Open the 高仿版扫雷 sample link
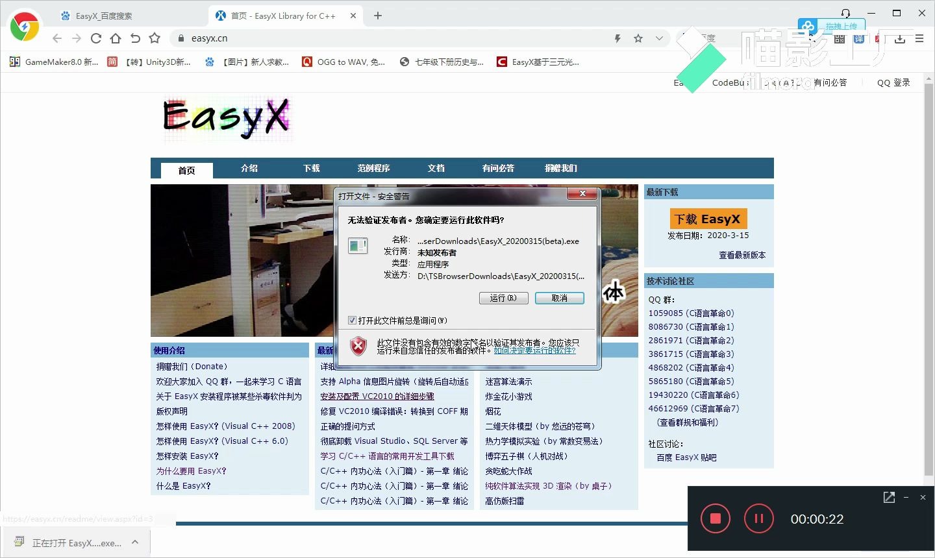This screenshot has width=935, height=558. click(x=505, y=501)
